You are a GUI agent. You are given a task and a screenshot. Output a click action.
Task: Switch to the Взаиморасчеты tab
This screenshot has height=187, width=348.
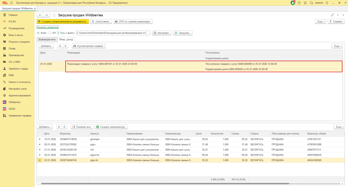[x=47, y=39]
